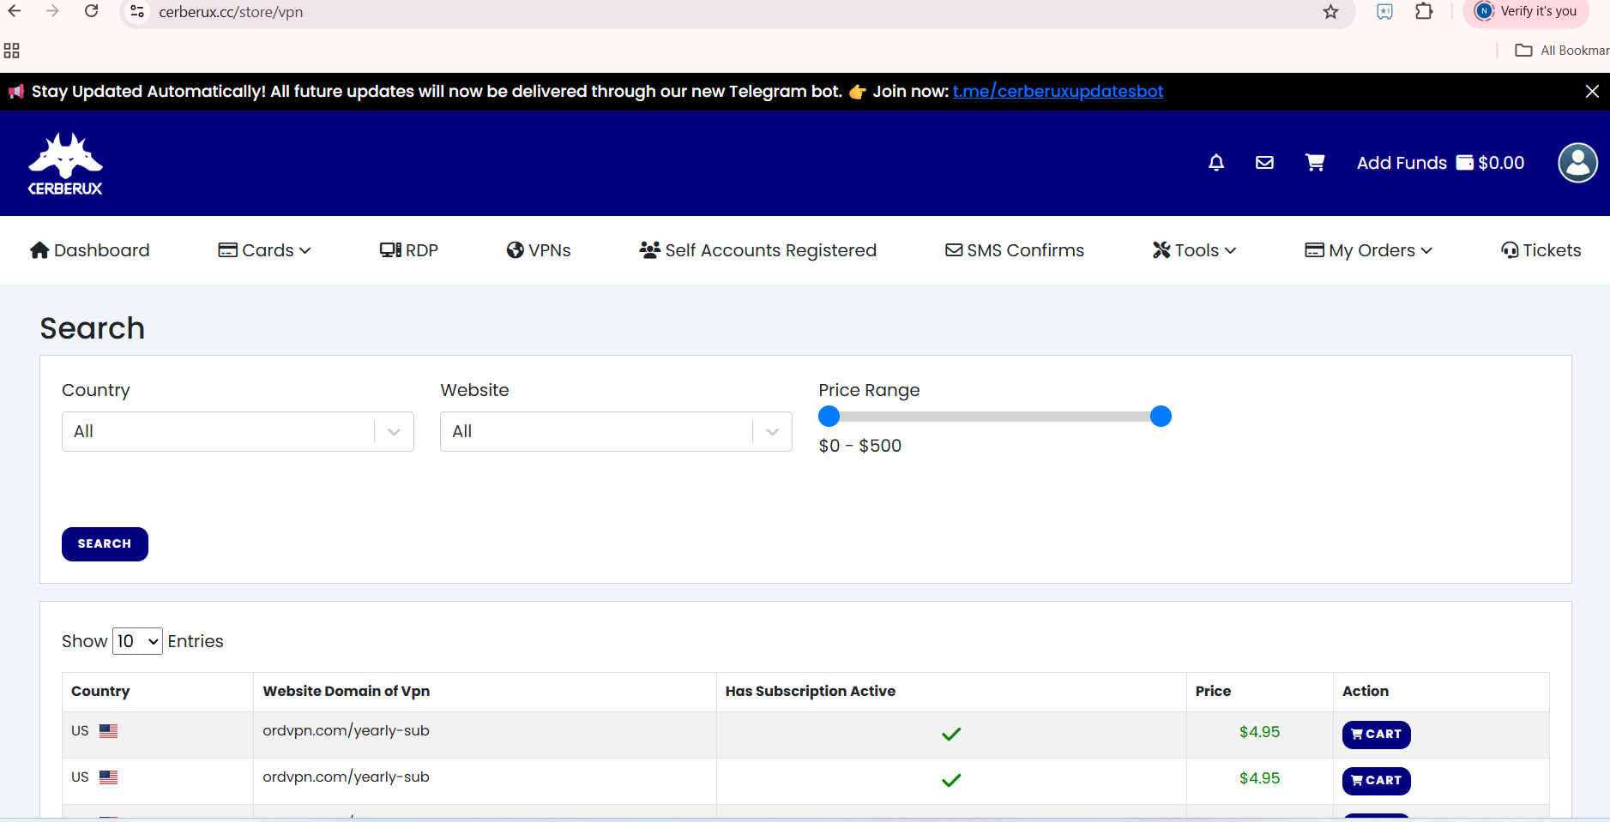Open the VPNs section
This screenshot has height=822, width=1610.
(x=539, y=250)
